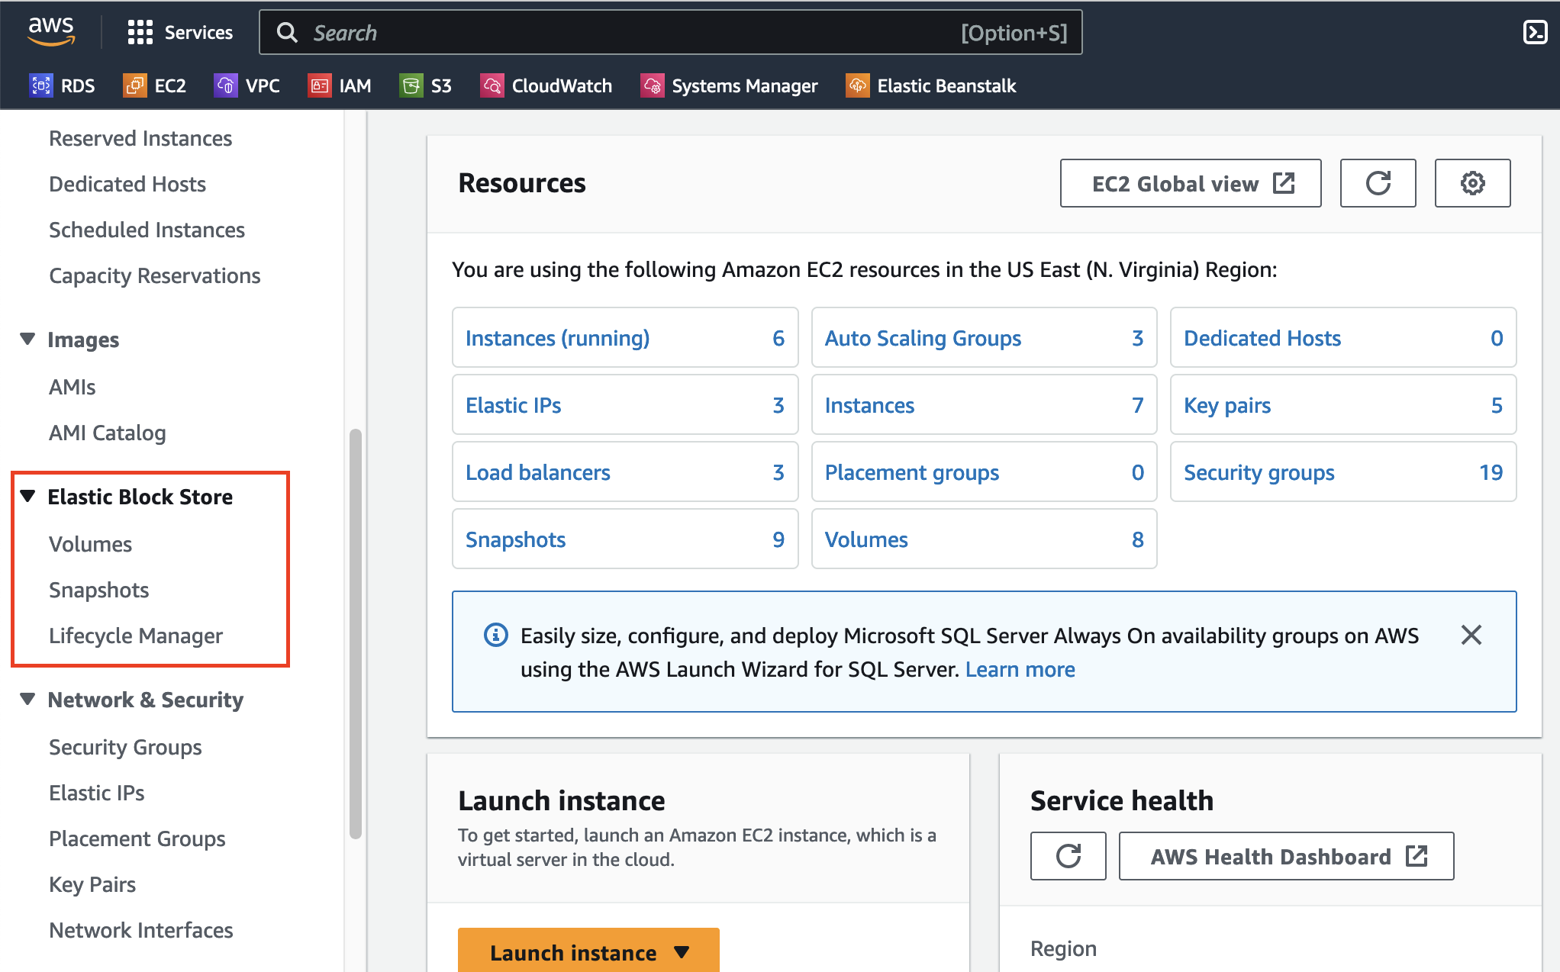Refresh the Resources panel
The image size is (1560, 972).
(1378, 183)
